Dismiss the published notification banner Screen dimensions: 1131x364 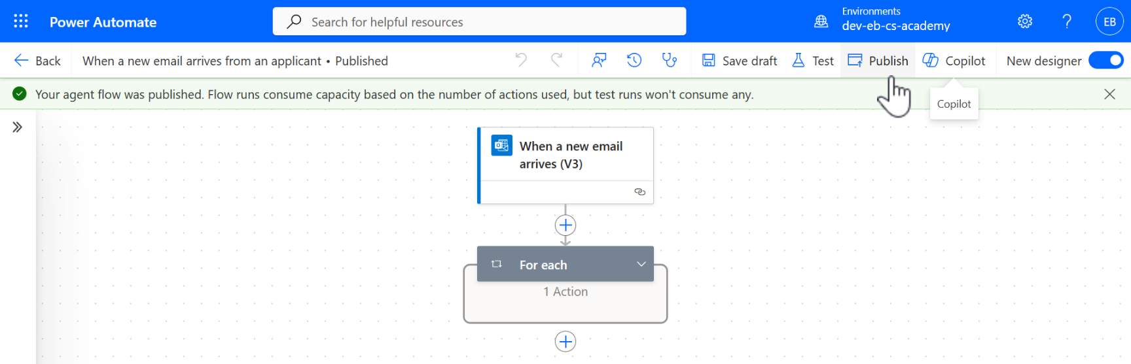point(1109,94)
